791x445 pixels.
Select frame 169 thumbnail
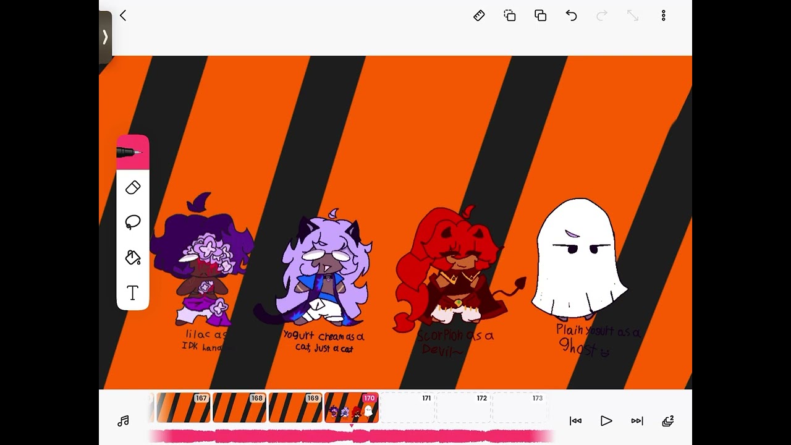tap(295, 408)
